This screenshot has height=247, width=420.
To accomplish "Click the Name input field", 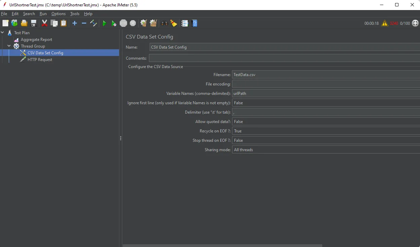I will click(285, 47).
